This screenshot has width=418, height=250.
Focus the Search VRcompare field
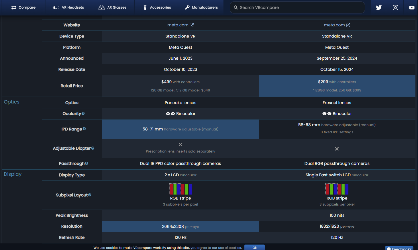click(297, 7)
